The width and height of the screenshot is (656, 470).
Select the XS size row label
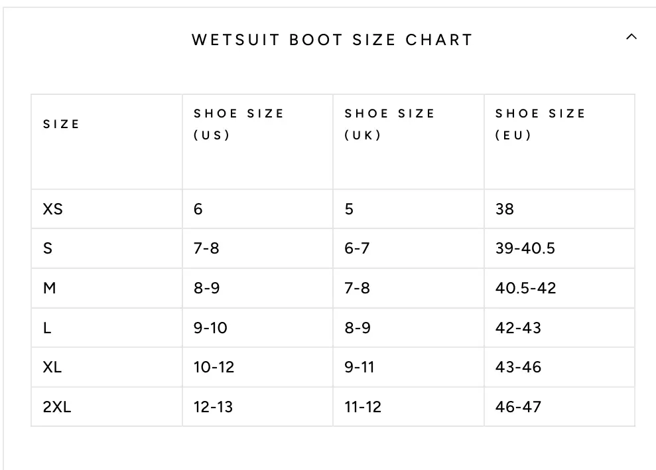(x=53, y=209)
